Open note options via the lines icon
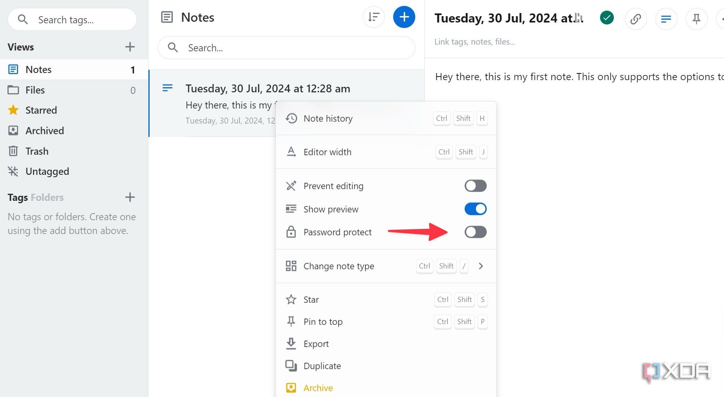The image size is (724, 397). coord(666,19)
